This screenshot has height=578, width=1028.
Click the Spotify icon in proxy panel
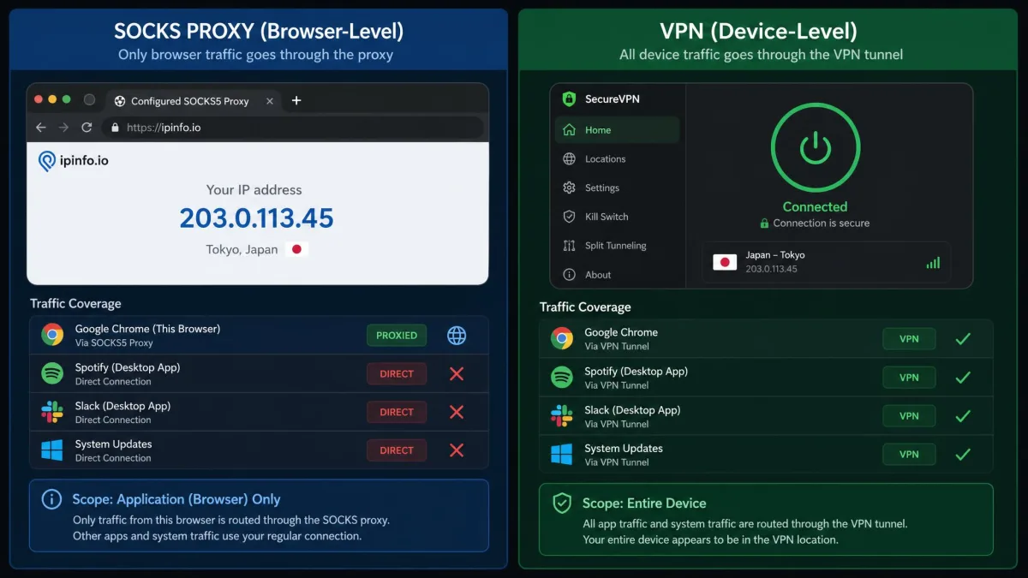point(52,373)
